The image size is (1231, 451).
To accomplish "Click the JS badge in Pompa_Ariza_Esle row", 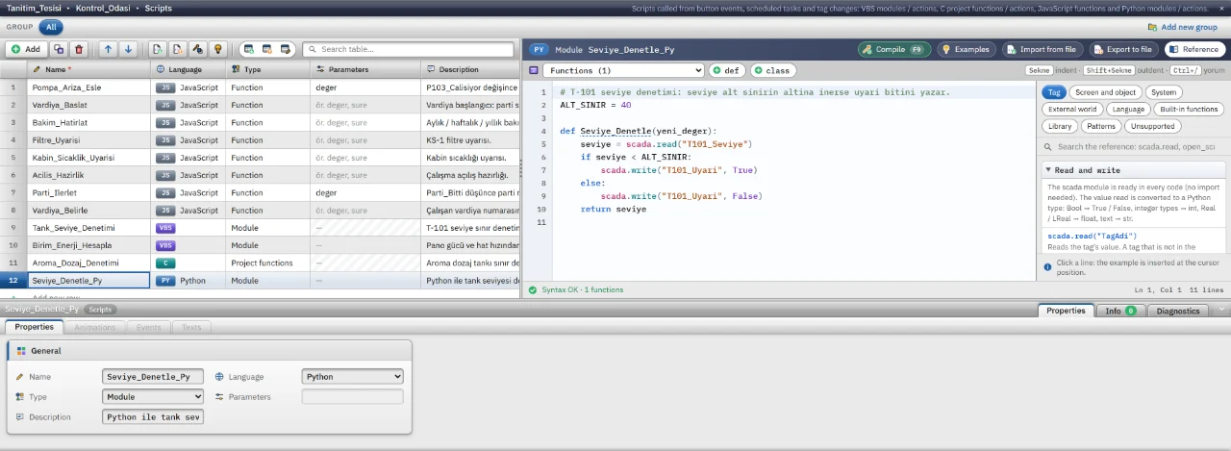I will [x=164, y=88].
